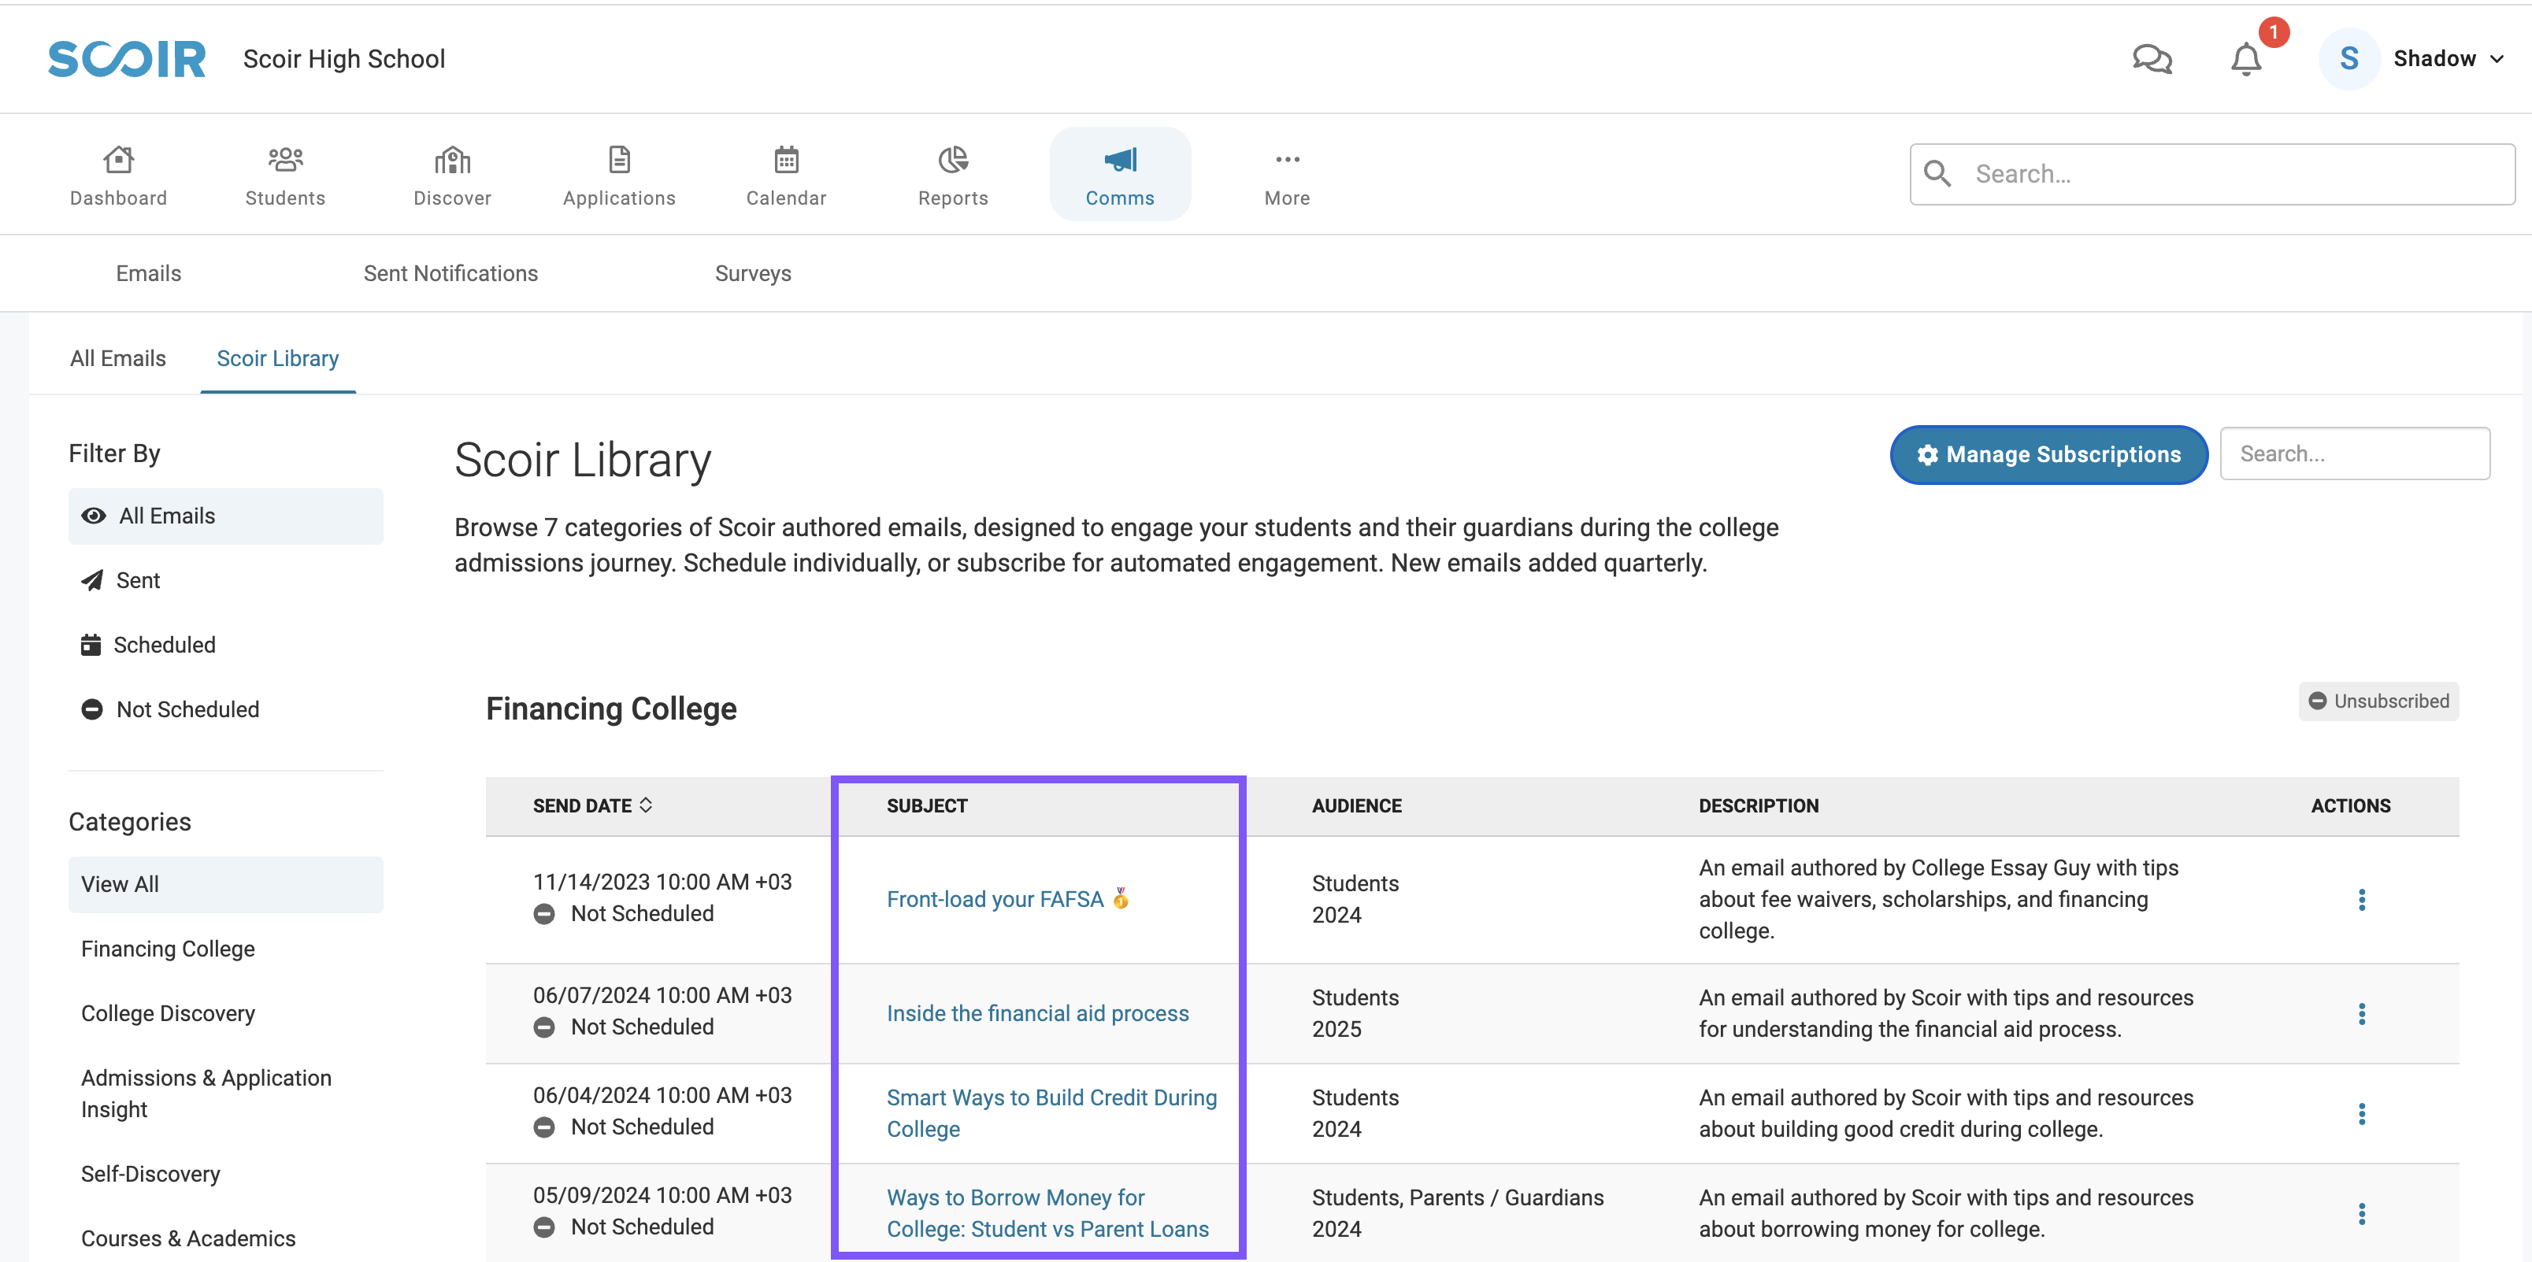Open Smart Ways to Build Credit link
The width and height of the screenshot is (2532, 1262).
pos(1051,1113)
